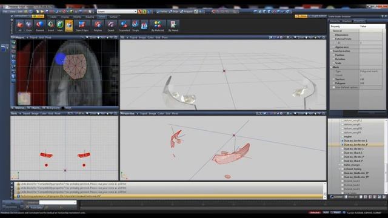This screenshot has height=218, width=388.
Task: Open the Modify tab
Action: pos(77,17)
